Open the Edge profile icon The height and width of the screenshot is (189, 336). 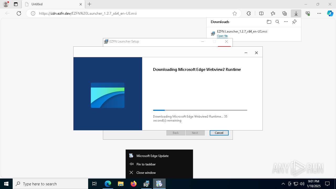click(6, 4)
